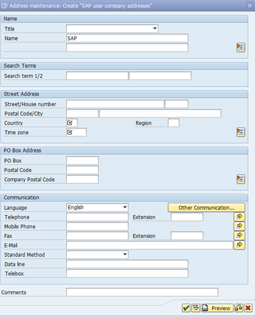Click the icon next to Preview button

238,308
